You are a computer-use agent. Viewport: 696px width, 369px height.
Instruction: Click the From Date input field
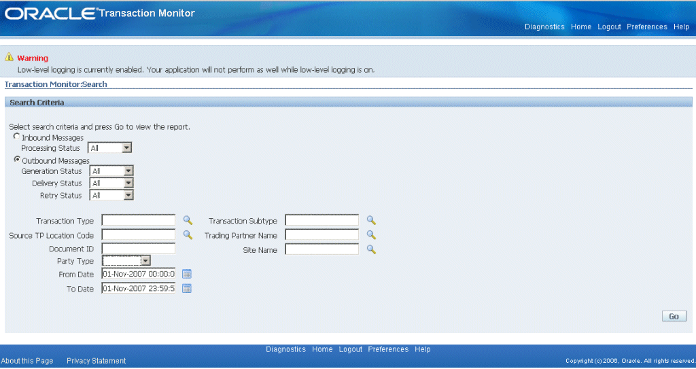[139, 274]
